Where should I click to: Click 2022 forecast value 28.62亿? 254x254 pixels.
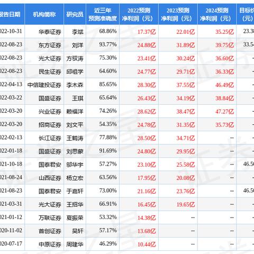147,112
